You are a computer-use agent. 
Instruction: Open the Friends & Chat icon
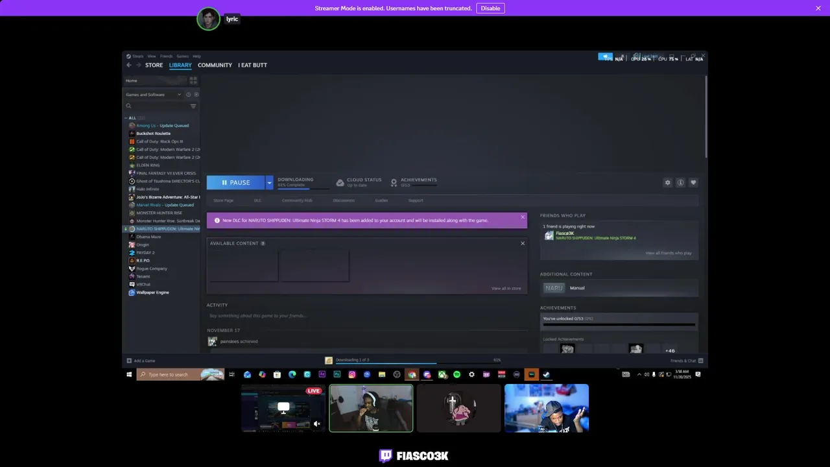[x=700, y=361]
